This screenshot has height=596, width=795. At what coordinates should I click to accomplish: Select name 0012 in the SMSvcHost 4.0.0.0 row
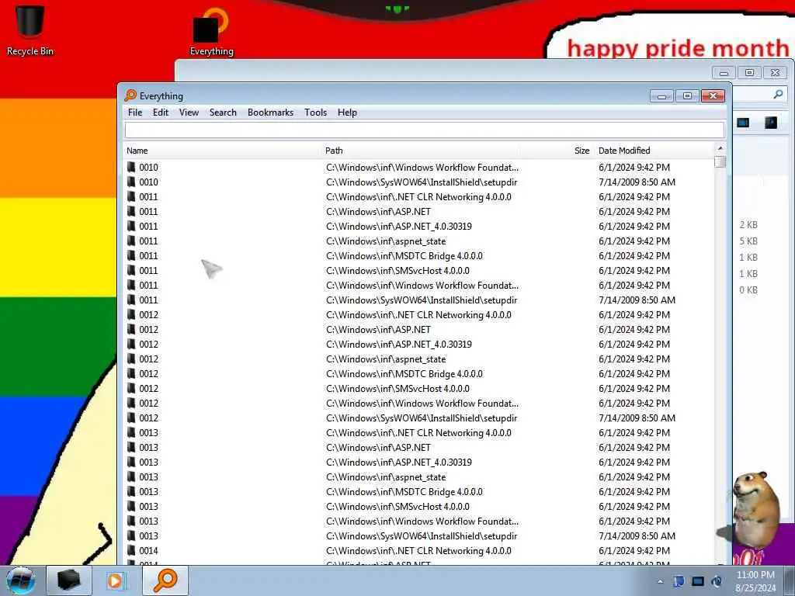pos(148,388)
